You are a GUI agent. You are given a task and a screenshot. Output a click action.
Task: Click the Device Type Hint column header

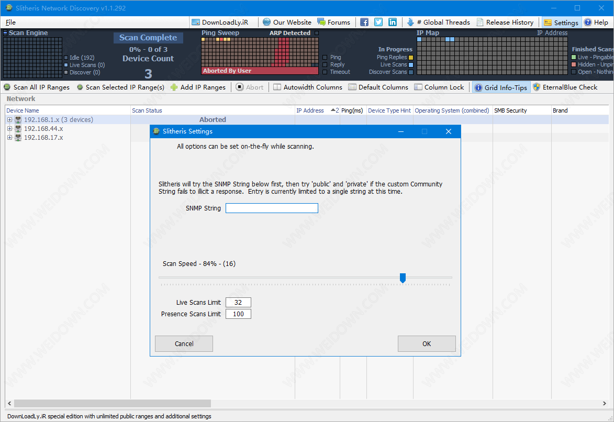click(389, 110)
